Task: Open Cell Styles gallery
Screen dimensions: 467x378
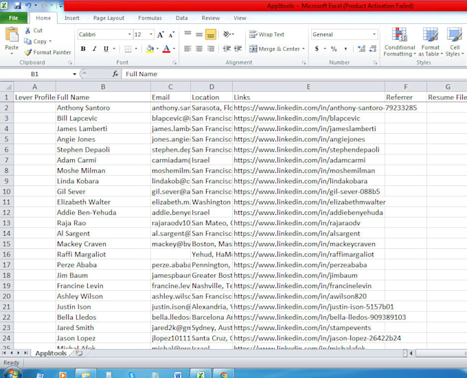Action: (x=455, y=43)
